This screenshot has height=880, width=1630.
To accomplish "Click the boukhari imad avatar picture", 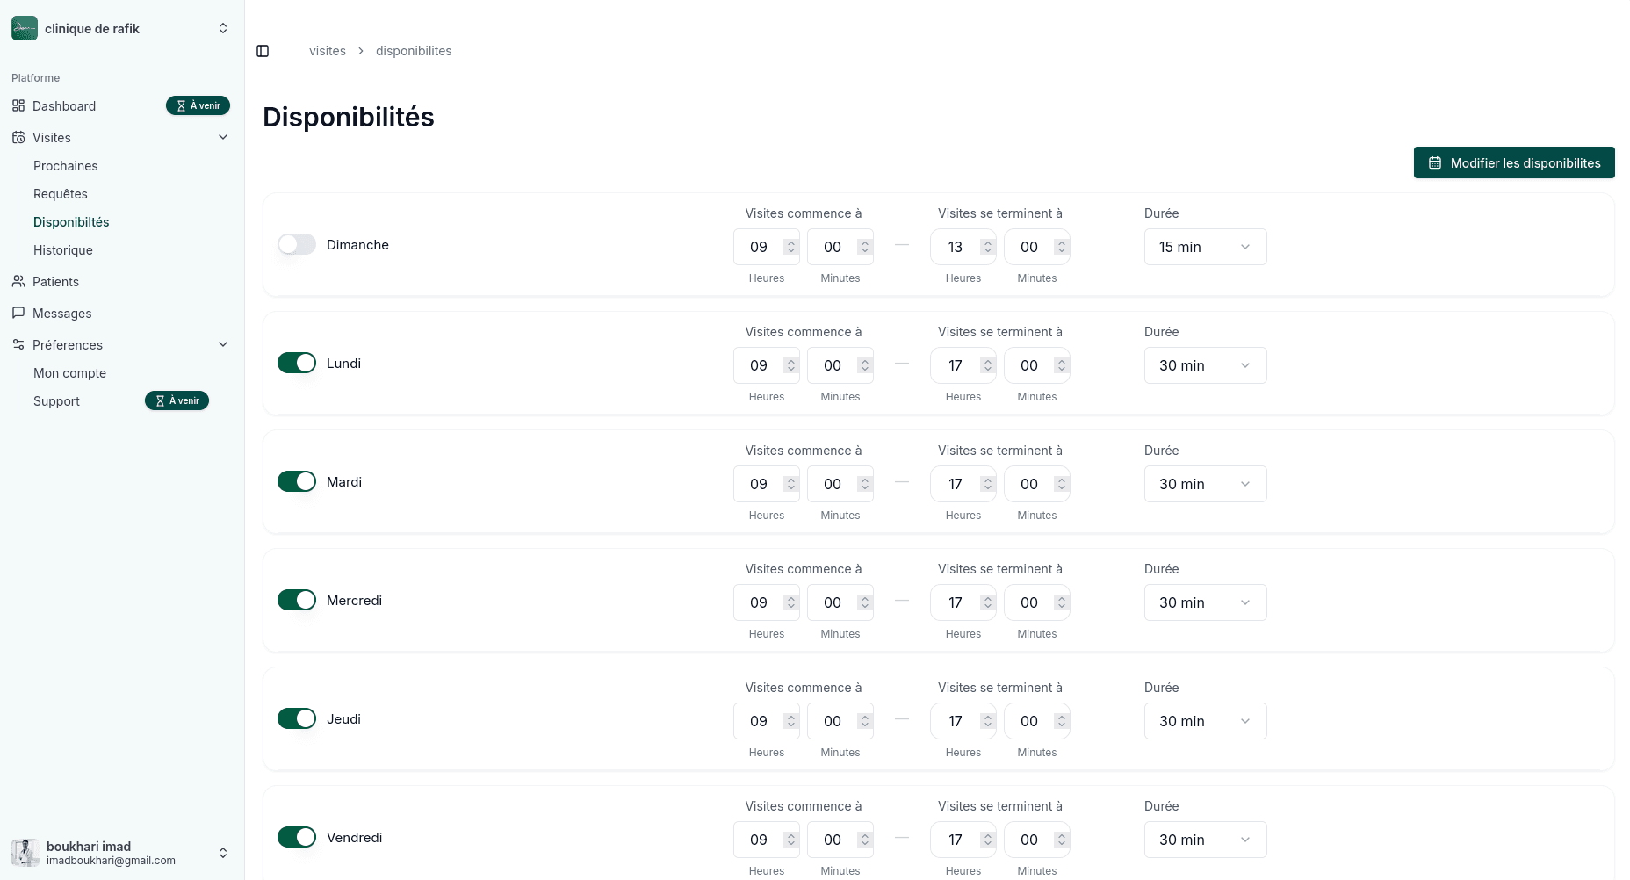I will pyautogui.click(x=25, y=853).
